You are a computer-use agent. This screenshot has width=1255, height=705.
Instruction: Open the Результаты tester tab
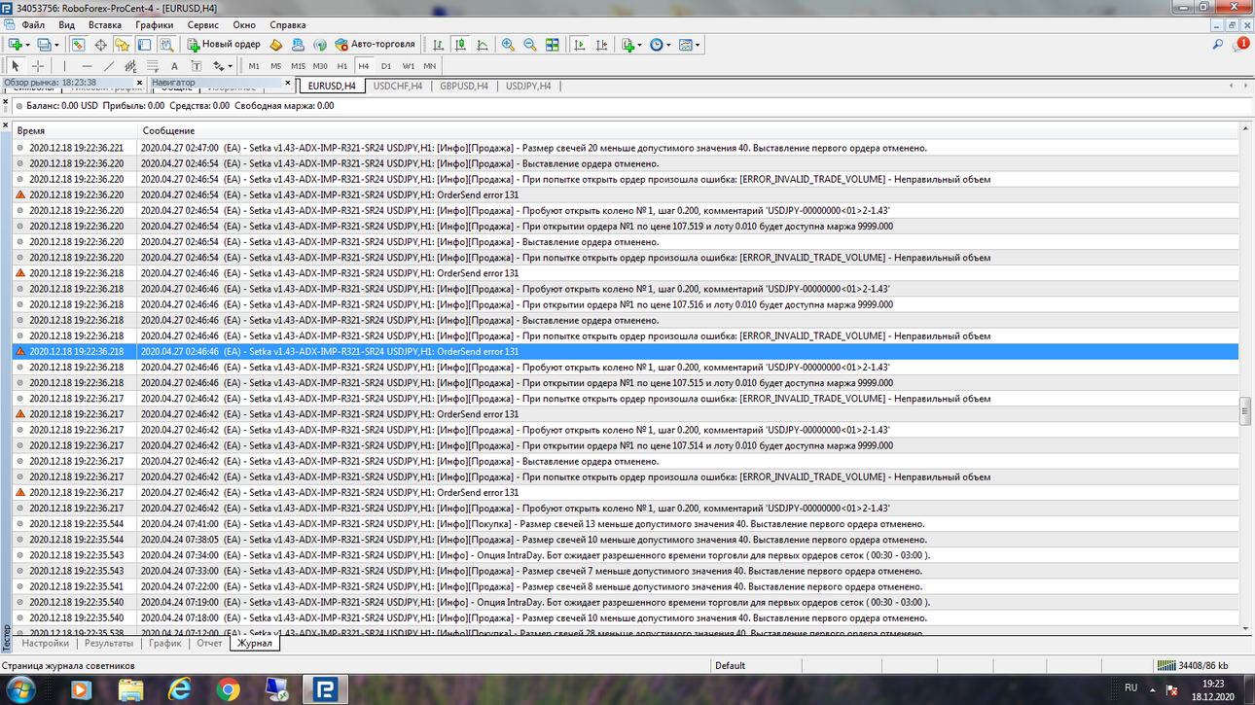[109, 643]
